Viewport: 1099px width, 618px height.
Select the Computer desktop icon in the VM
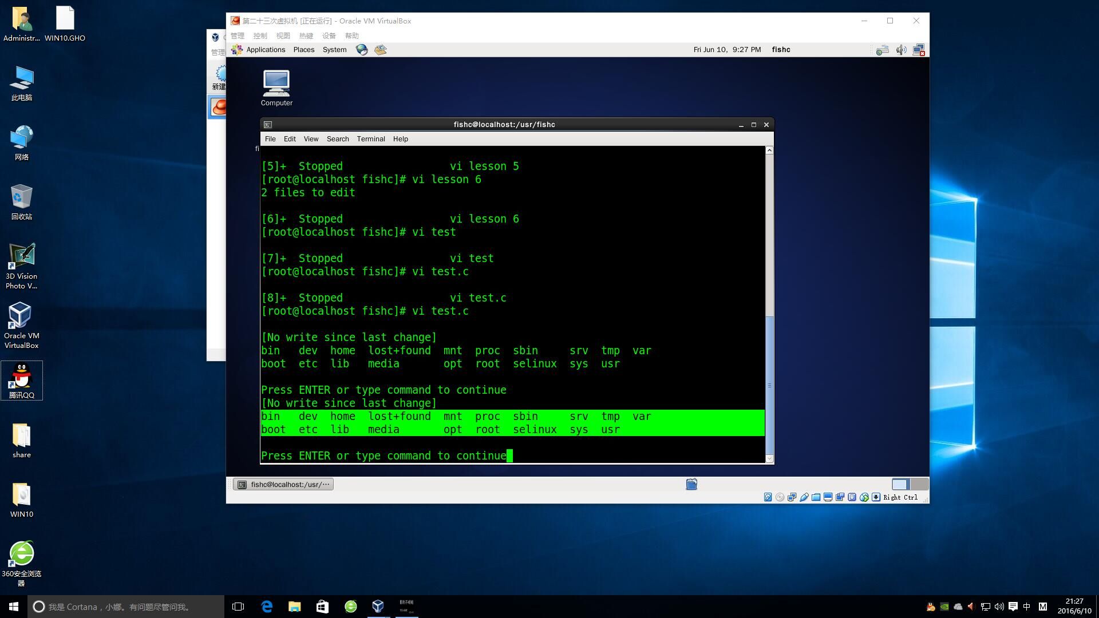point(276,88)
